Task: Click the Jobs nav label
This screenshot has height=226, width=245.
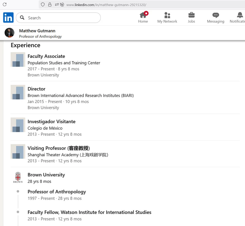Action: click(191, 21)
